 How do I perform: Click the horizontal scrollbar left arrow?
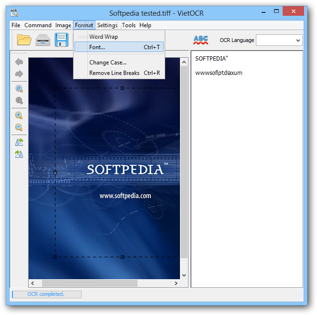[x=32, y=283]
